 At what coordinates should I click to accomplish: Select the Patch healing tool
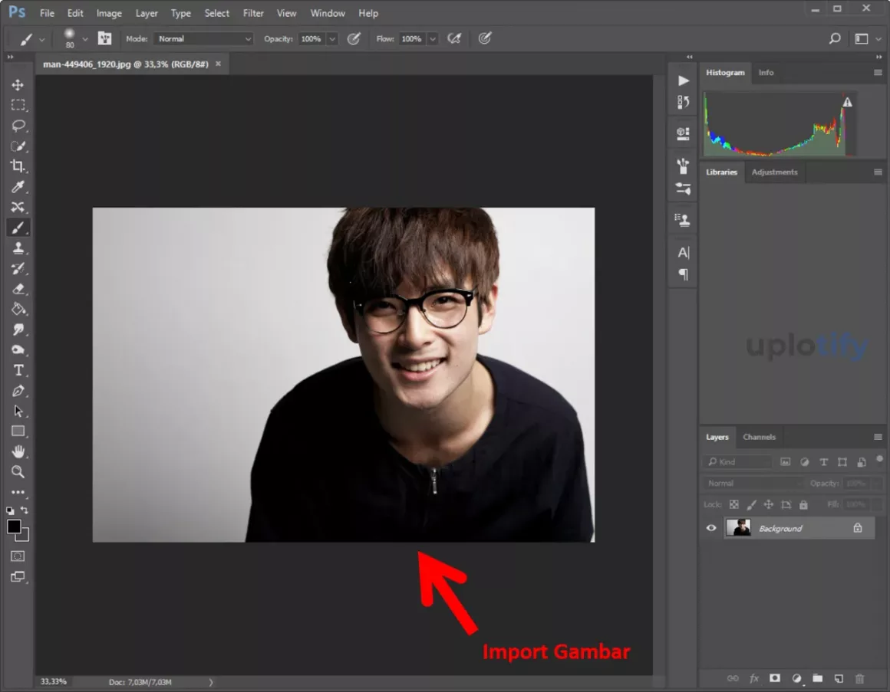pos(18,207)
